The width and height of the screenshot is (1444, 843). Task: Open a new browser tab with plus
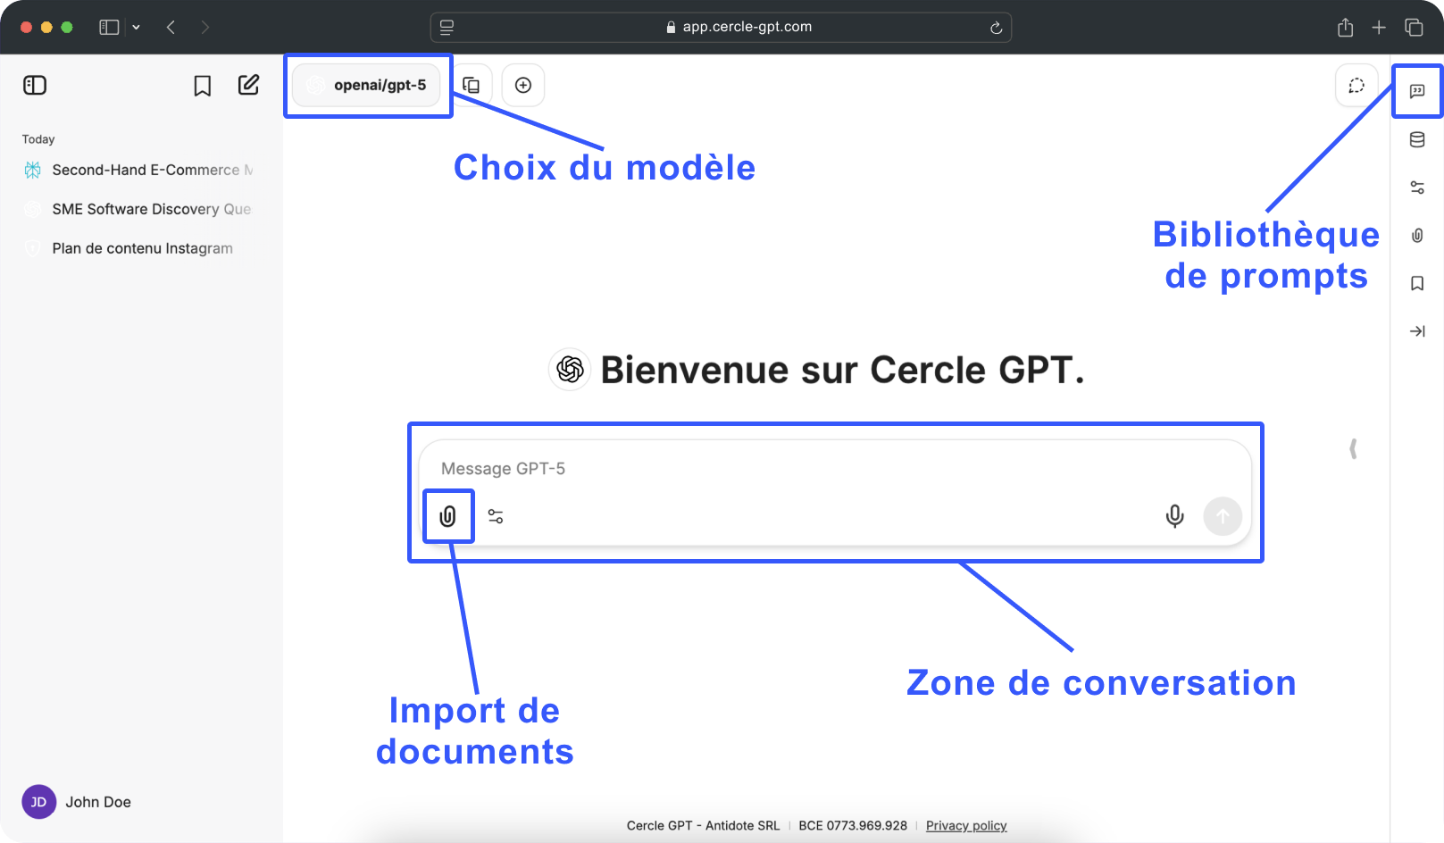[x=1379, y=28]
